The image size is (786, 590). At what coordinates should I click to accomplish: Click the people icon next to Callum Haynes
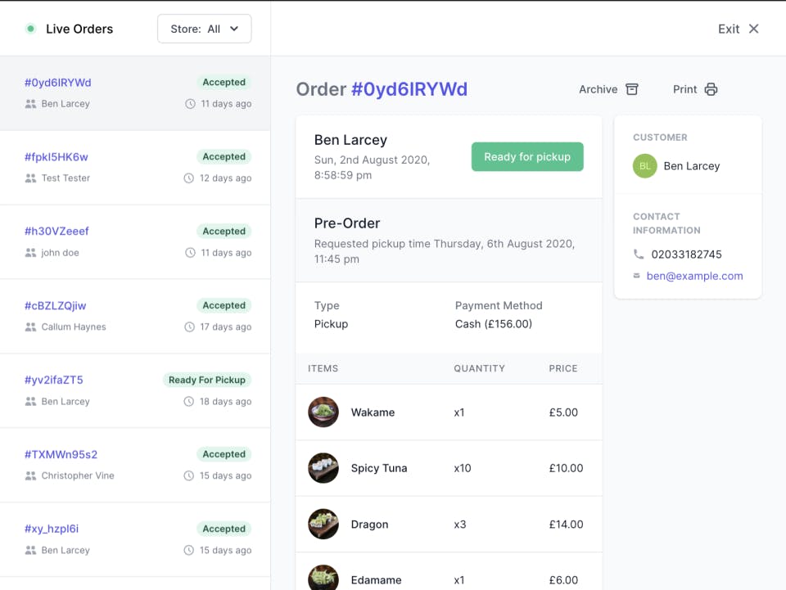31,327
